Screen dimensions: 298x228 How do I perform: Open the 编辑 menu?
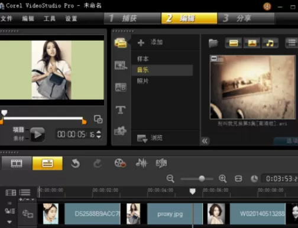28,18
